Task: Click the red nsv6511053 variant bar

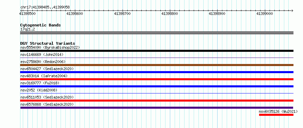Action: [157, 101]
